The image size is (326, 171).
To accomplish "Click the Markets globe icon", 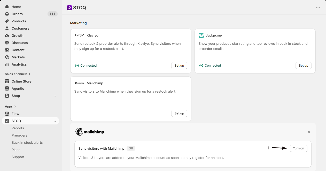I will pyautogui.click(x=7, y=57).
